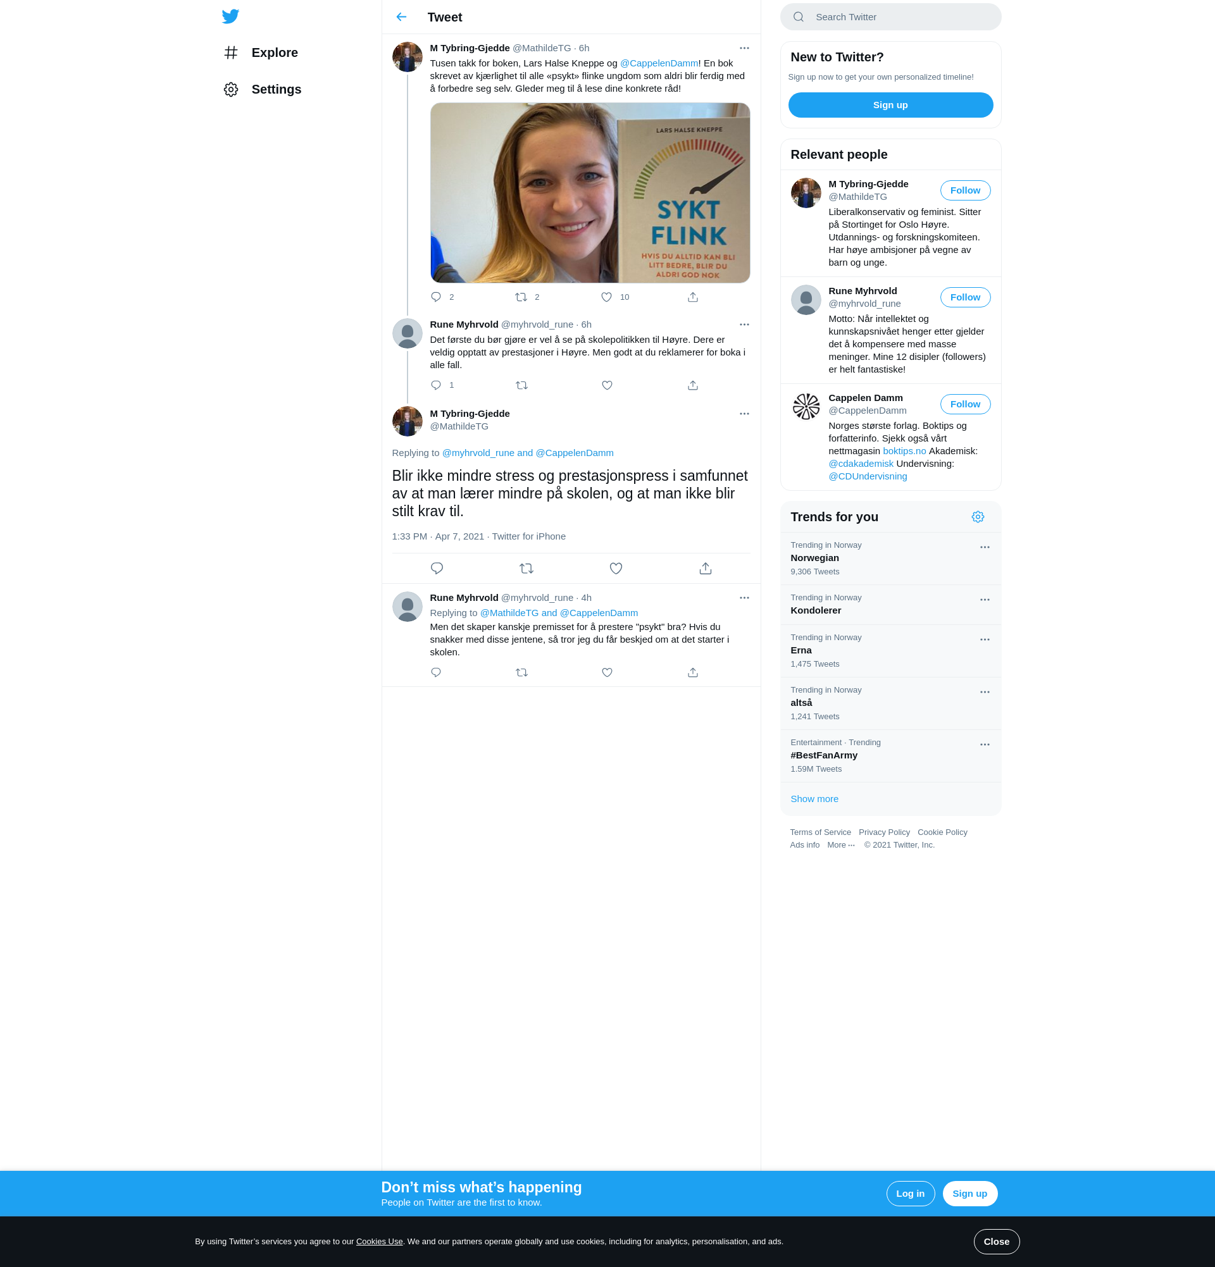Viewport: 1215px width, 1267px height.
Task: Open Ads info link
Action: click(804, 845)
